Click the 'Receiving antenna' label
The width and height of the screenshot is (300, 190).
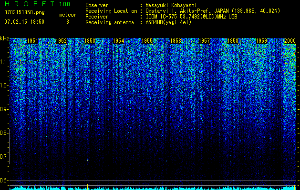[x=110, y=22]
